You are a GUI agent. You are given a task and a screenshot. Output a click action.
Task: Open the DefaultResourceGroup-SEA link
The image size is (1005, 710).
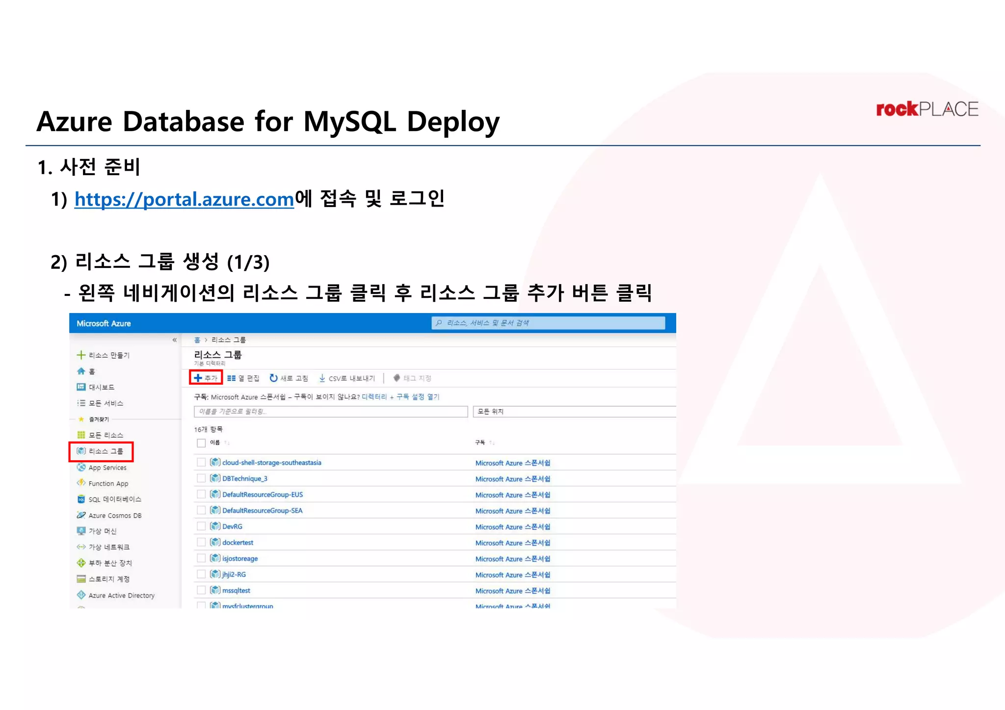pyautogui.click(x=262, y=510)
